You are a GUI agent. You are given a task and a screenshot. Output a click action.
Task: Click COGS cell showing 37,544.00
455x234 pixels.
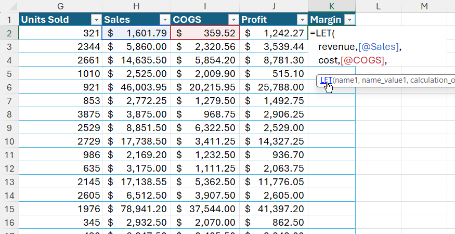(205, 209)
